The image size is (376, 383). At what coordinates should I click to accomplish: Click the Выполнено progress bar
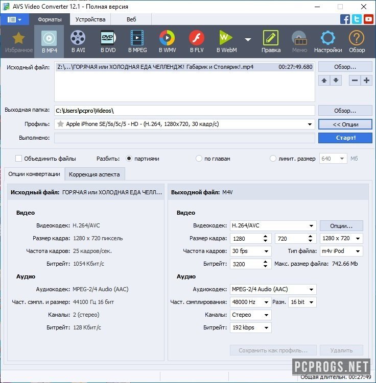(184, 138)
